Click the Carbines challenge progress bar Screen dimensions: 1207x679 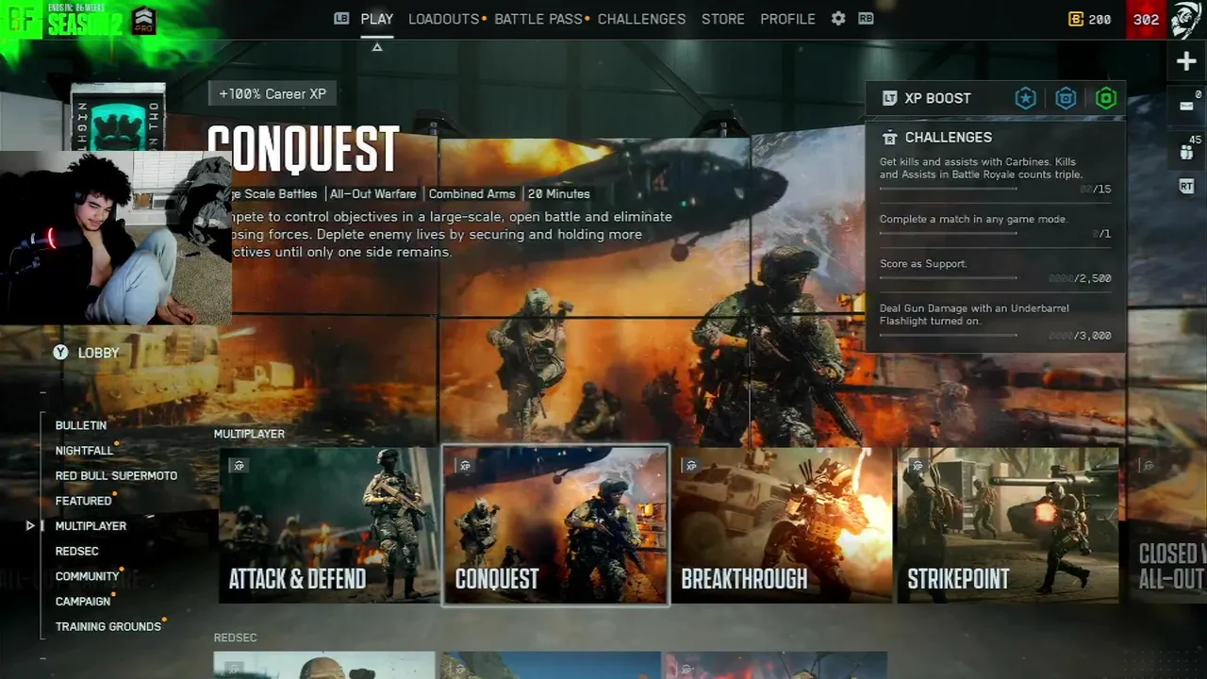(x=948, y=189)
